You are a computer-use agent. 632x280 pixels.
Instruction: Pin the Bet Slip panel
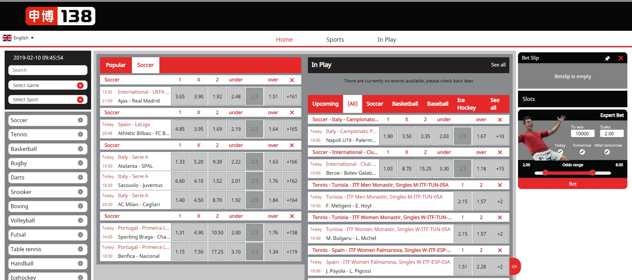pos(607,58)
